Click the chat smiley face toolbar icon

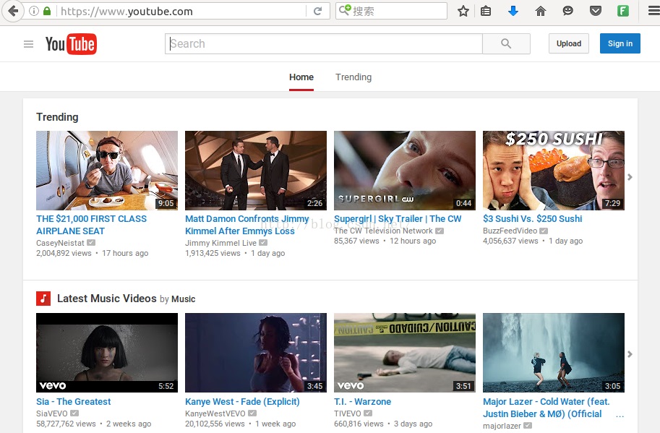567,11
